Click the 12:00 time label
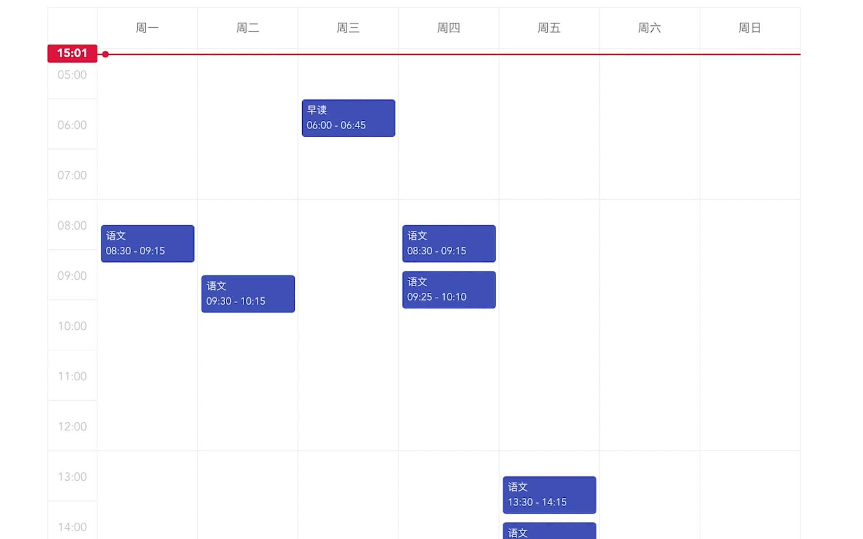863x539 pixels. 72,426
